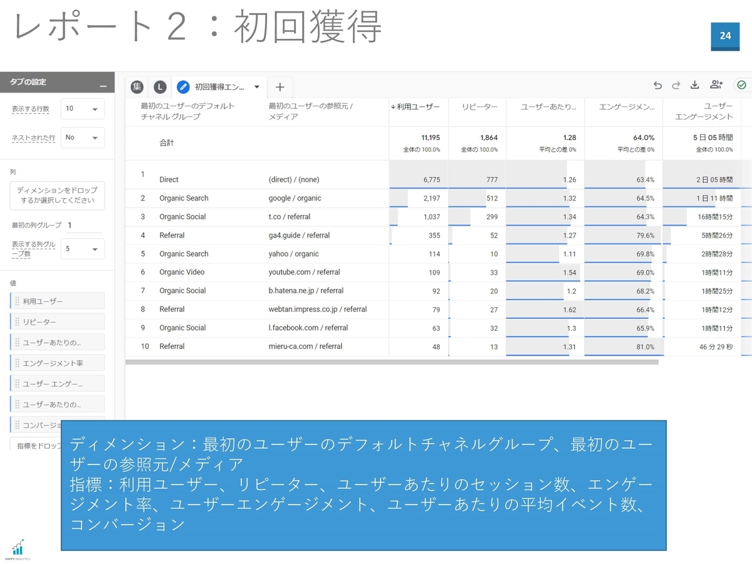752x564 pixels.
Task: Select the 初回獲得エン... tab
Action: pos(219,87)
